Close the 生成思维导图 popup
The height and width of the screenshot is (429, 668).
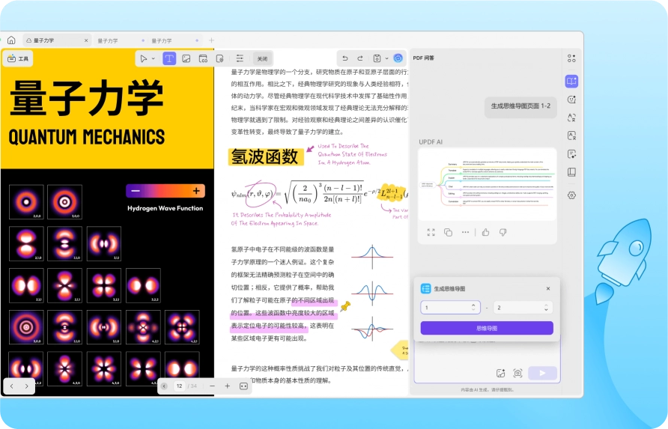548,288
